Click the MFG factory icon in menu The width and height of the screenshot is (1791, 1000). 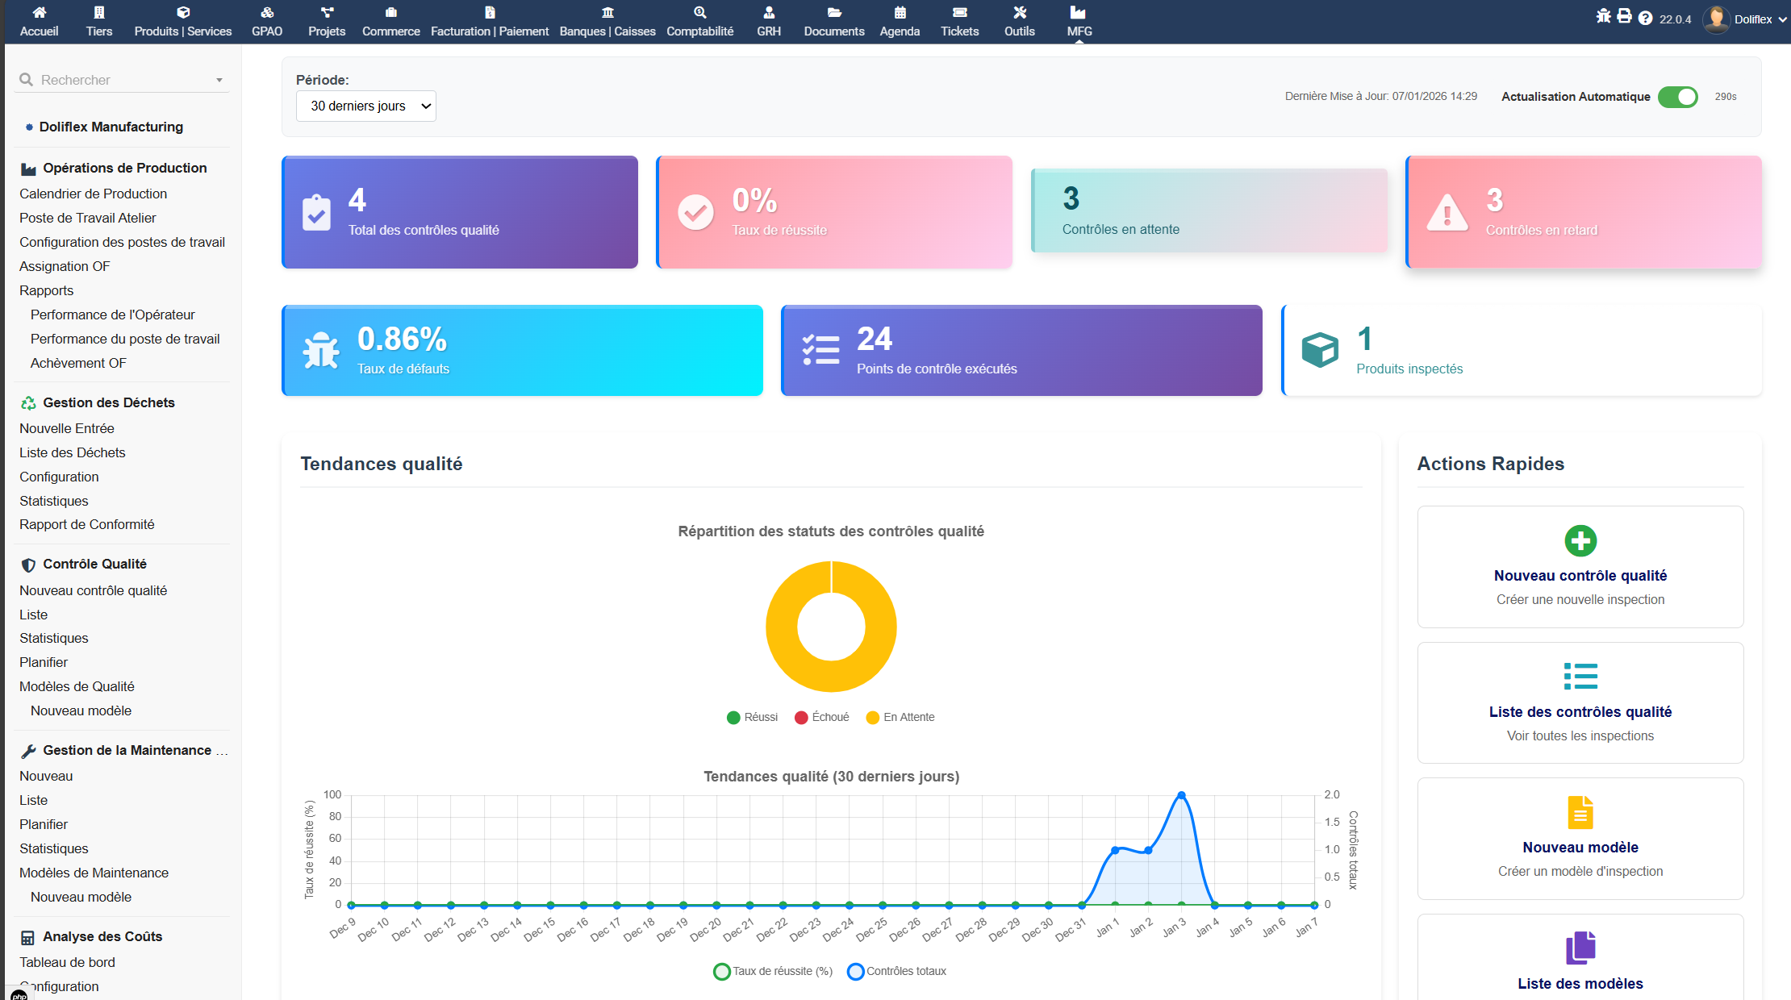pos(1078,13)
